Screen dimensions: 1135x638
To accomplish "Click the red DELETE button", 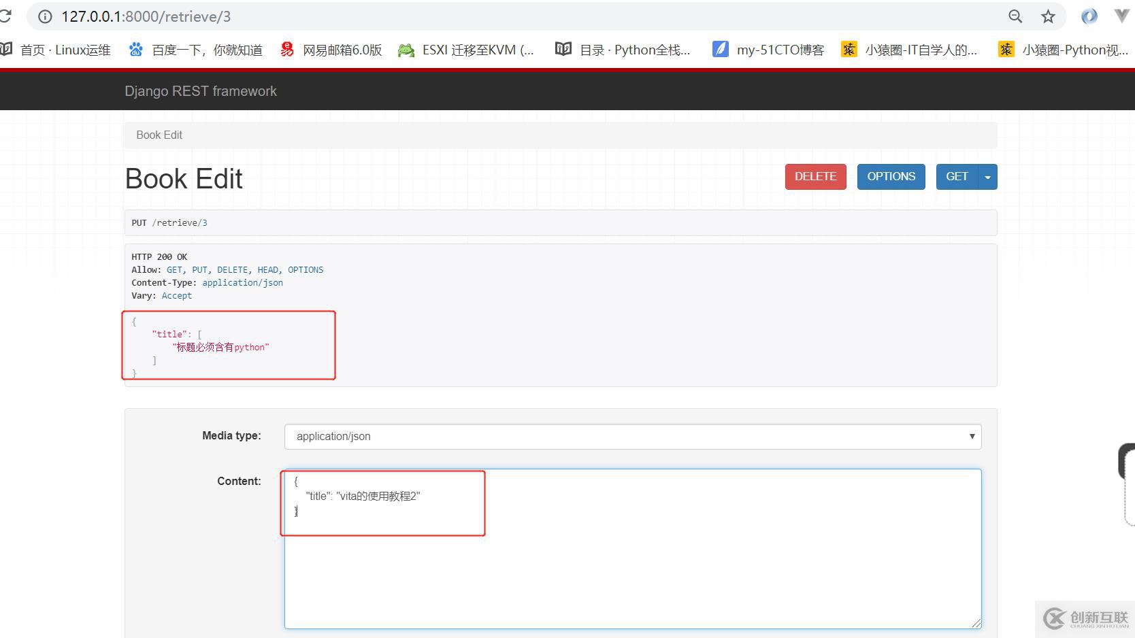I will pyautogui.click(x=816, y=177).
